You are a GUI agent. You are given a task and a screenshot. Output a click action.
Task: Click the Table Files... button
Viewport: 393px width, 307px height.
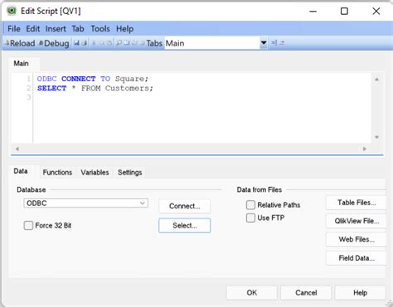tap(357, 203)
